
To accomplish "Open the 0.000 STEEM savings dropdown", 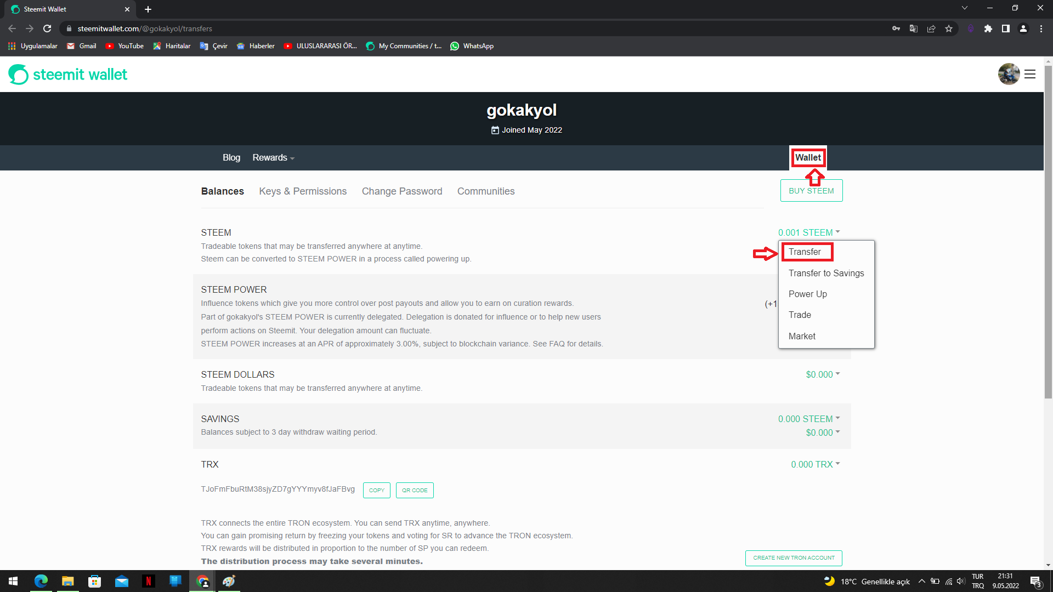I will (x=808, y=419).
